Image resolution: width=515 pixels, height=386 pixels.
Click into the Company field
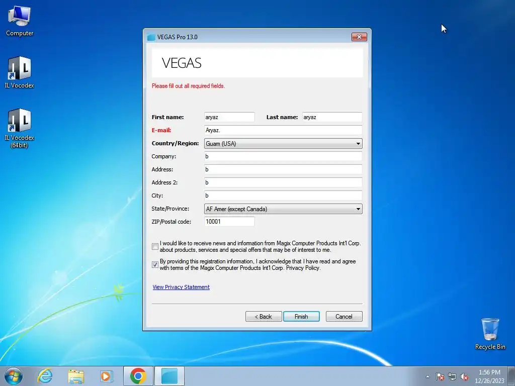[x=283, y=156]
